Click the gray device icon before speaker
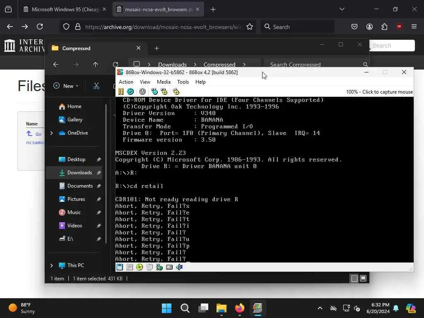Viewport: 424px width, 318px height. pos(169,267)
